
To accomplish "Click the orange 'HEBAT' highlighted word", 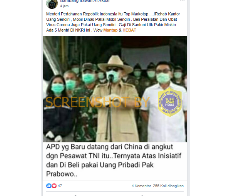I will tap(129, 30).
